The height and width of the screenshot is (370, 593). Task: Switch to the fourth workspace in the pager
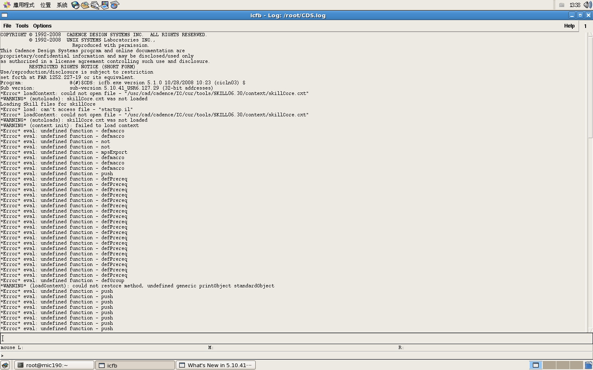tap(576, 365)
